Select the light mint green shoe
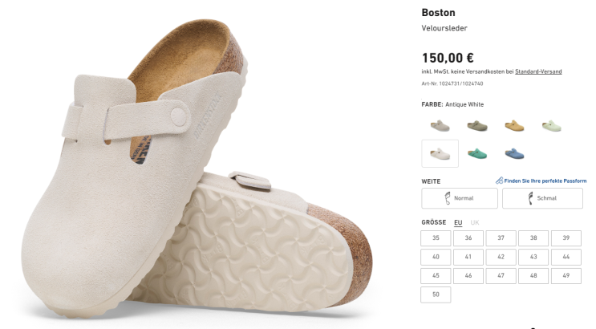This screenshot has width=596, height=329. point(551,125)
